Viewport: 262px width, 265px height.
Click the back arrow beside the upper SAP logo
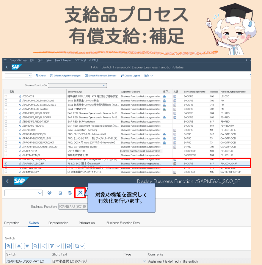click(x=7, y=67)
